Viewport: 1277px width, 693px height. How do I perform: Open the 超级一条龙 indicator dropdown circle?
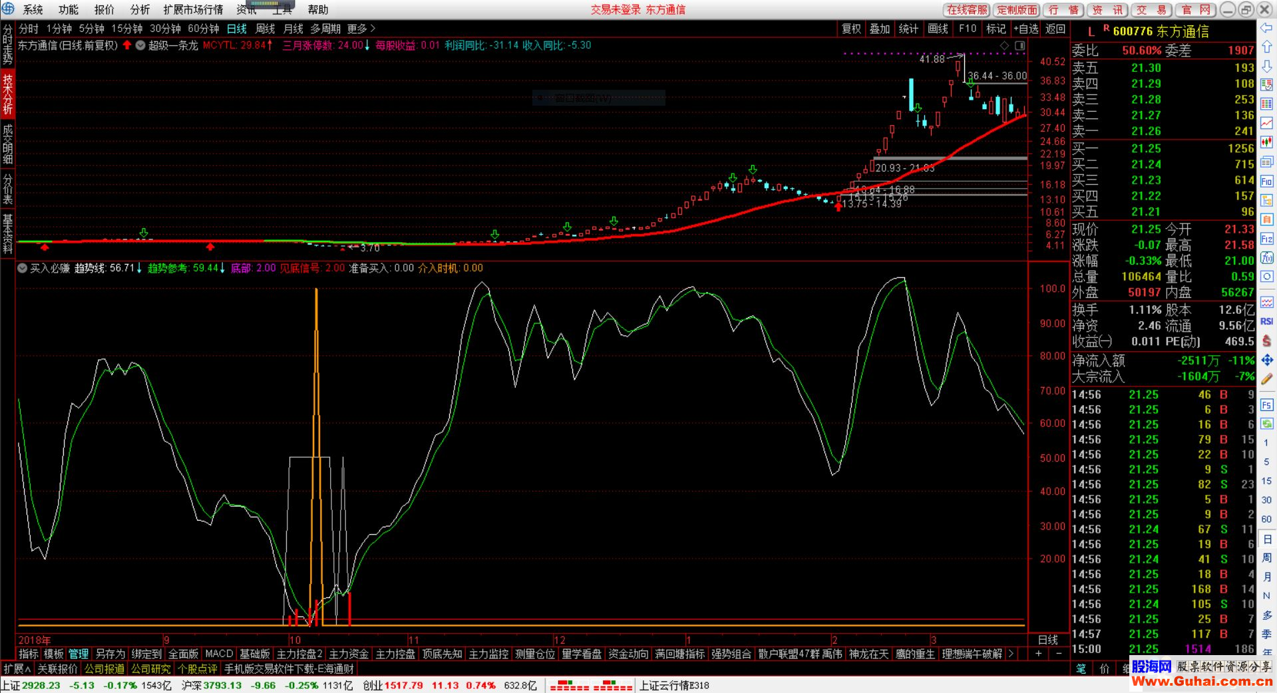tap(140, 45)
